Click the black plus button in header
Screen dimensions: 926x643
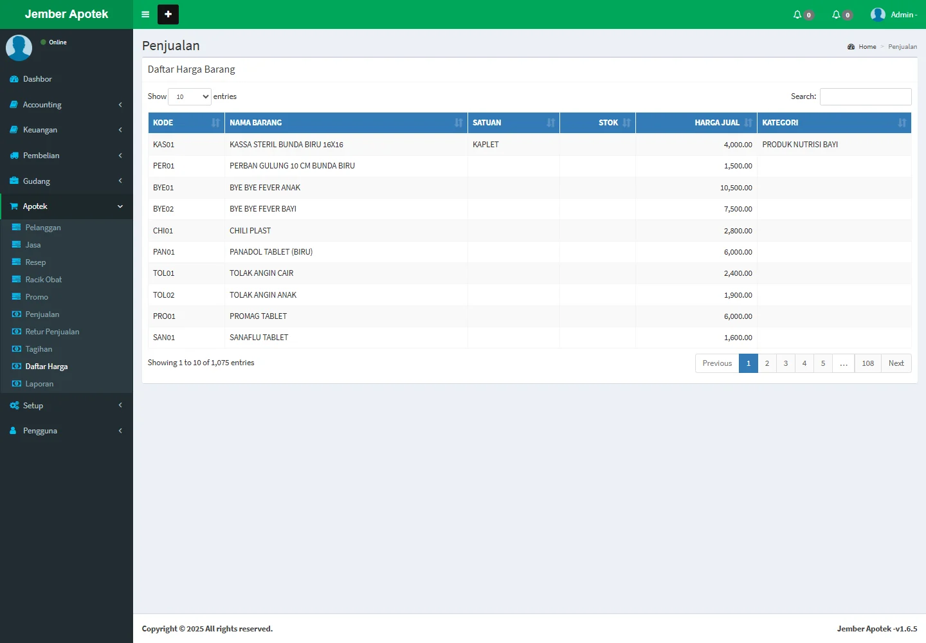(168, 14)
